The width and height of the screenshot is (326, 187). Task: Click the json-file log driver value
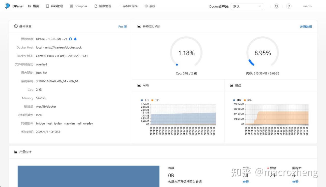pos(41,73)
